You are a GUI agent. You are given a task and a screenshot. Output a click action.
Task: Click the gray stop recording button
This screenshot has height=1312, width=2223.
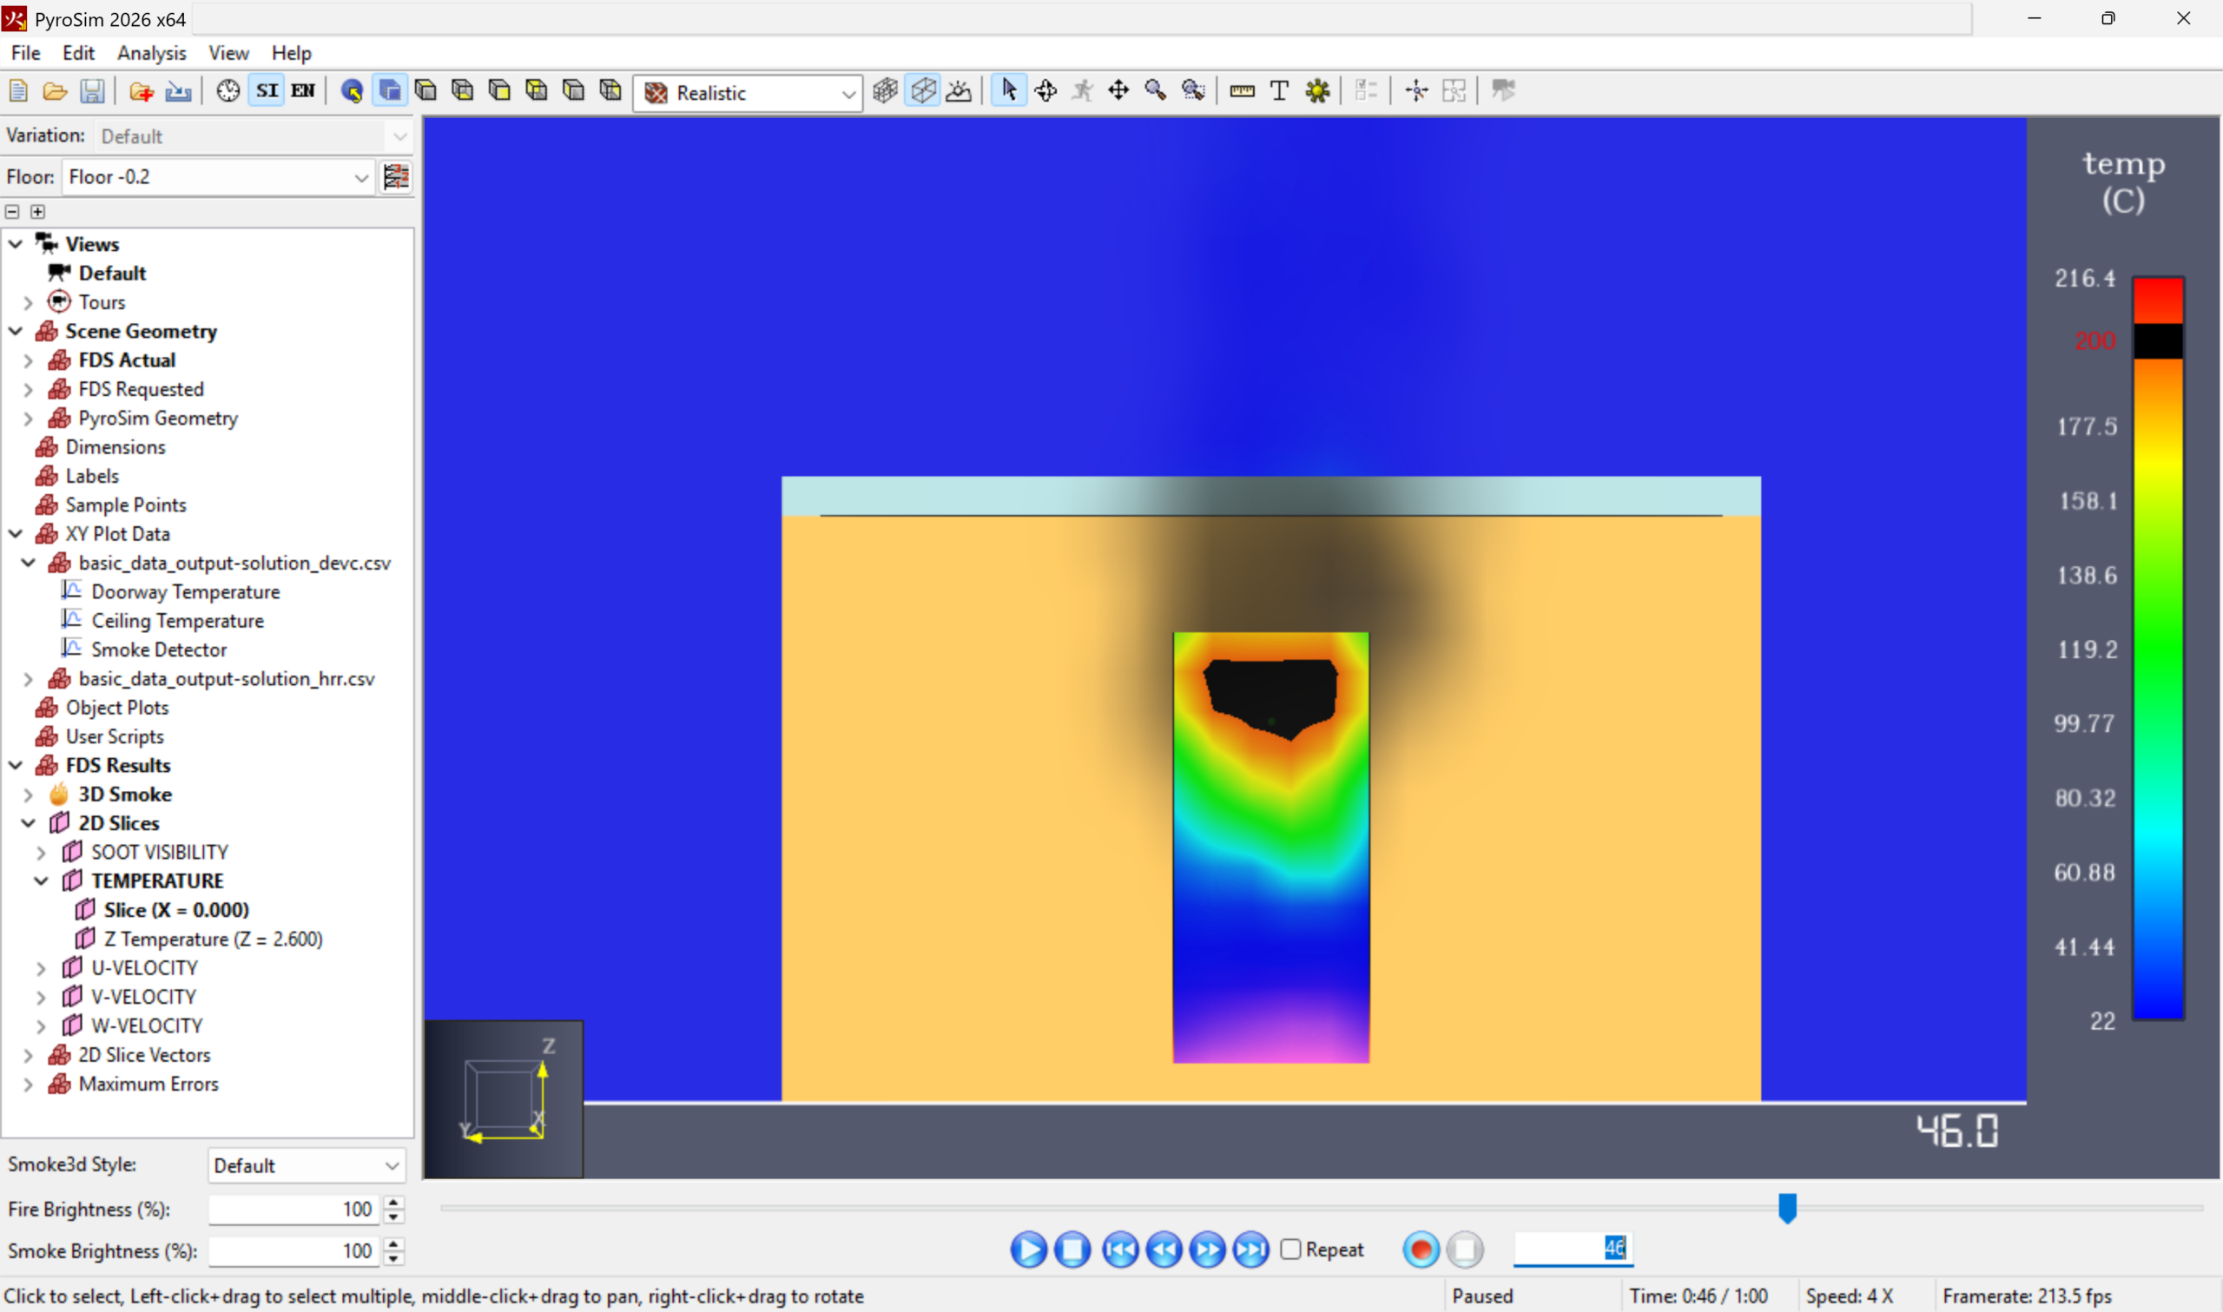click(1465, 1249)
